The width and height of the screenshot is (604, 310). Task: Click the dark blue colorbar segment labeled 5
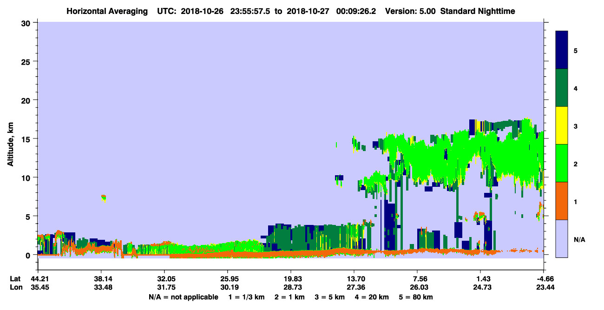pos(562,50)
